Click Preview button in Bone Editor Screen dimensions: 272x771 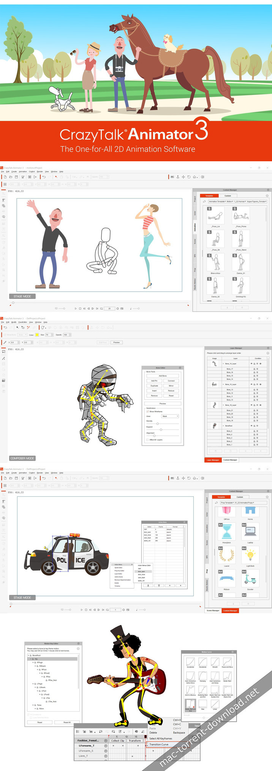(x=163, y=404)
